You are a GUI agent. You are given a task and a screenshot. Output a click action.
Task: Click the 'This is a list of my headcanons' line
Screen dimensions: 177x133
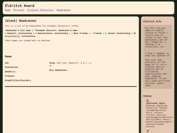click(x=42, y=26)
